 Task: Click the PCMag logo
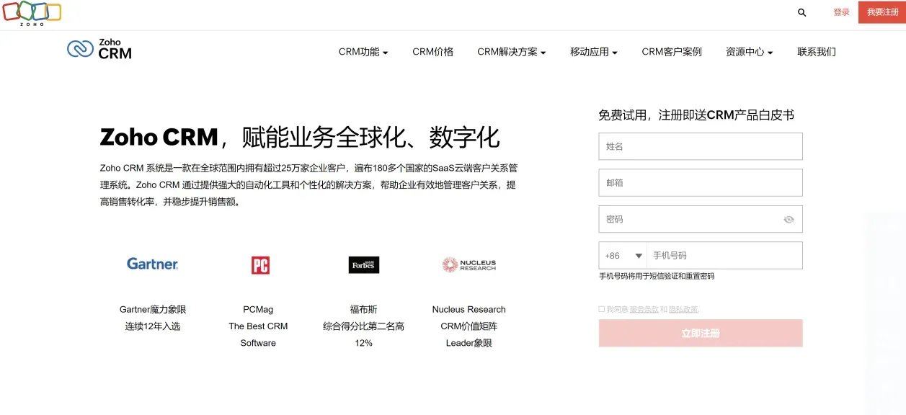[x=260, y=265]
